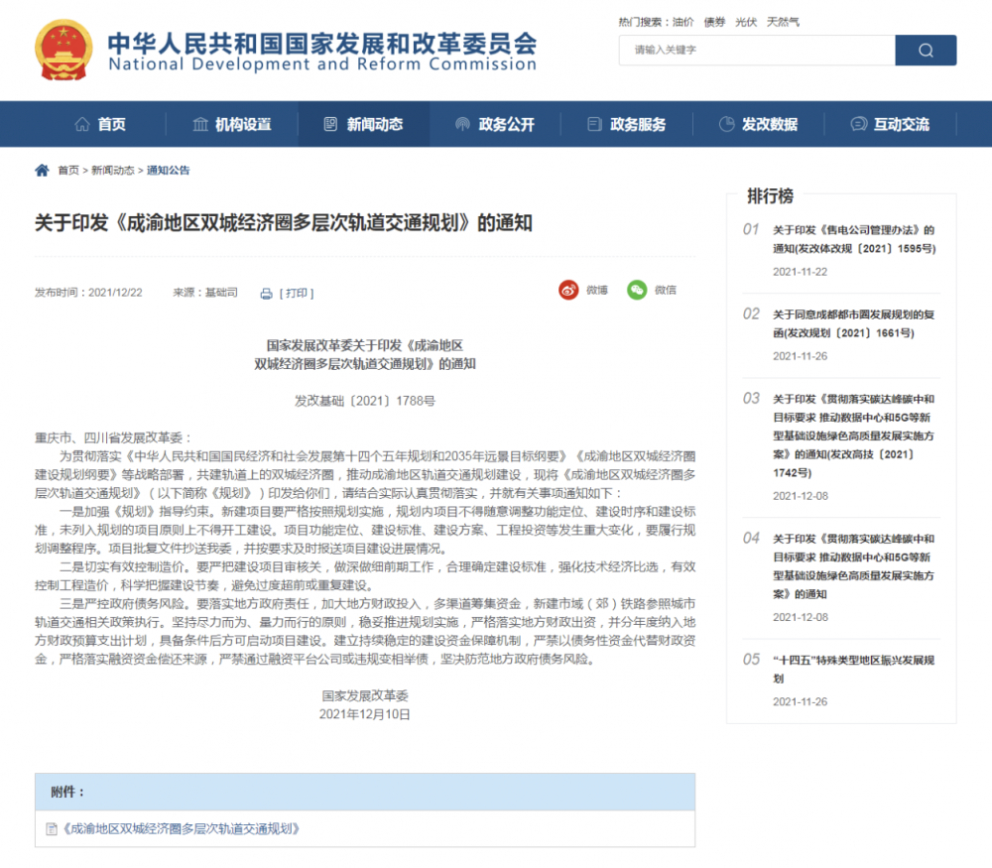This screenshot has height=868, width=992.
Task: Click signature text 国家发展改革委
Action: tap(365, 696)
